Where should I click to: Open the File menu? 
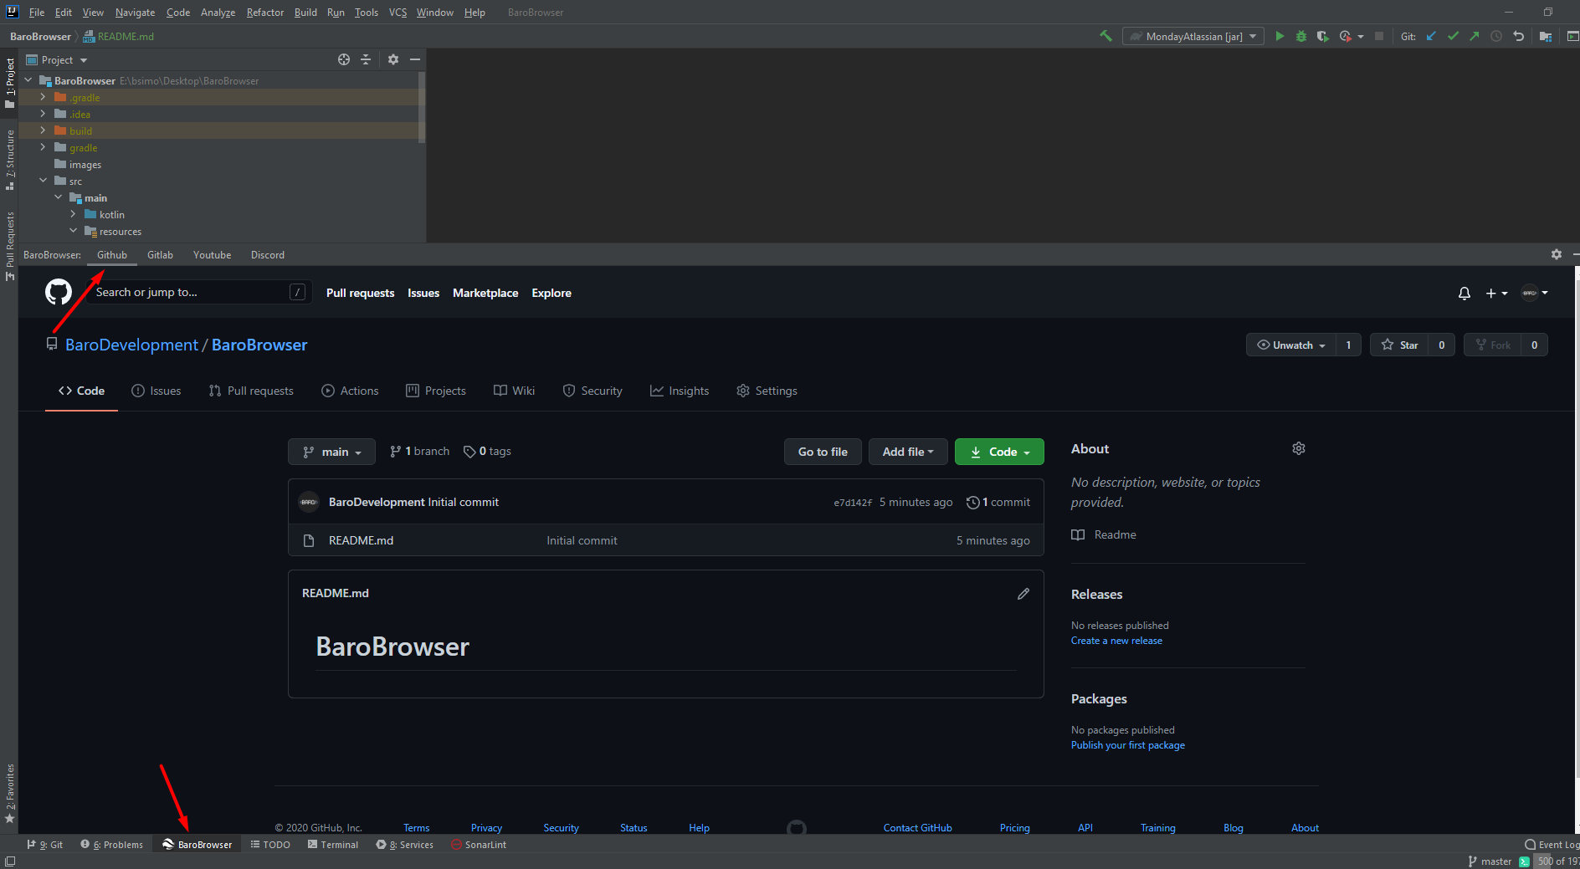[37, 13]
